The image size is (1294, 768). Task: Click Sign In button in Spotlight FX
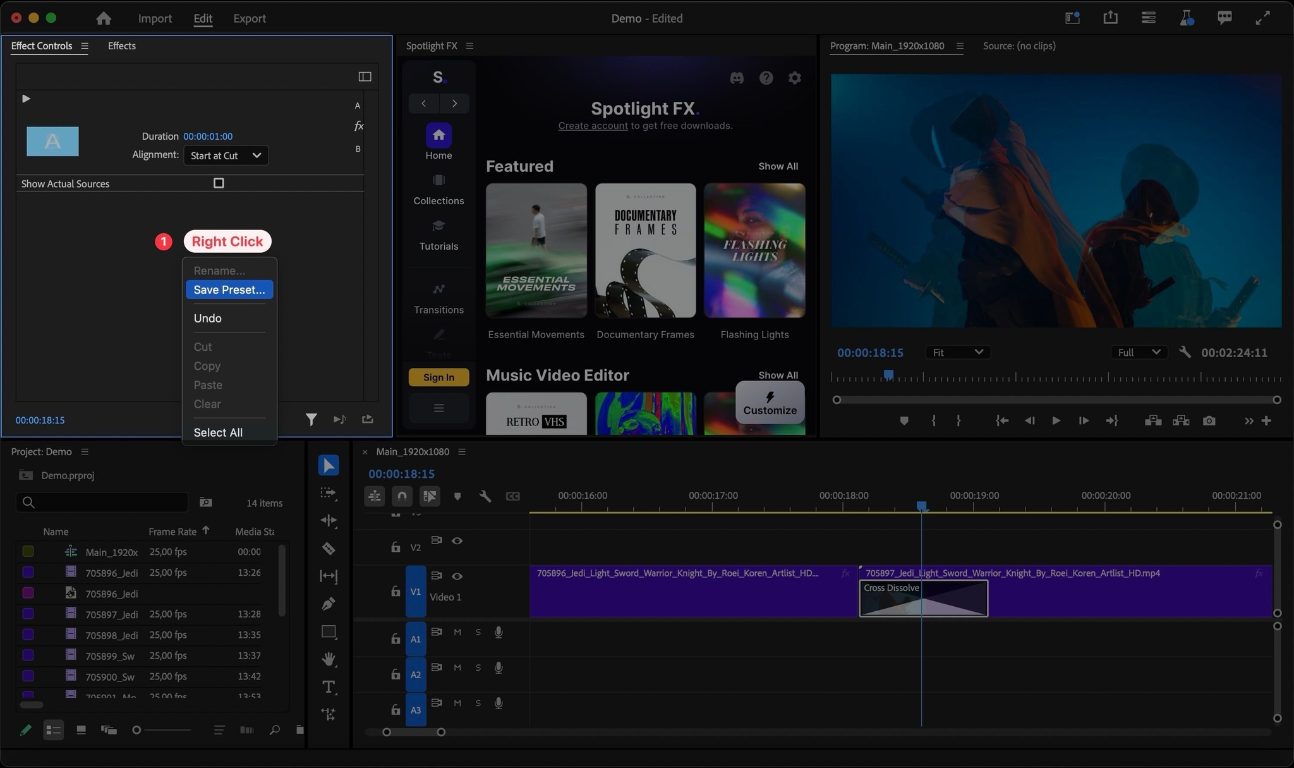tap(438, 377)
